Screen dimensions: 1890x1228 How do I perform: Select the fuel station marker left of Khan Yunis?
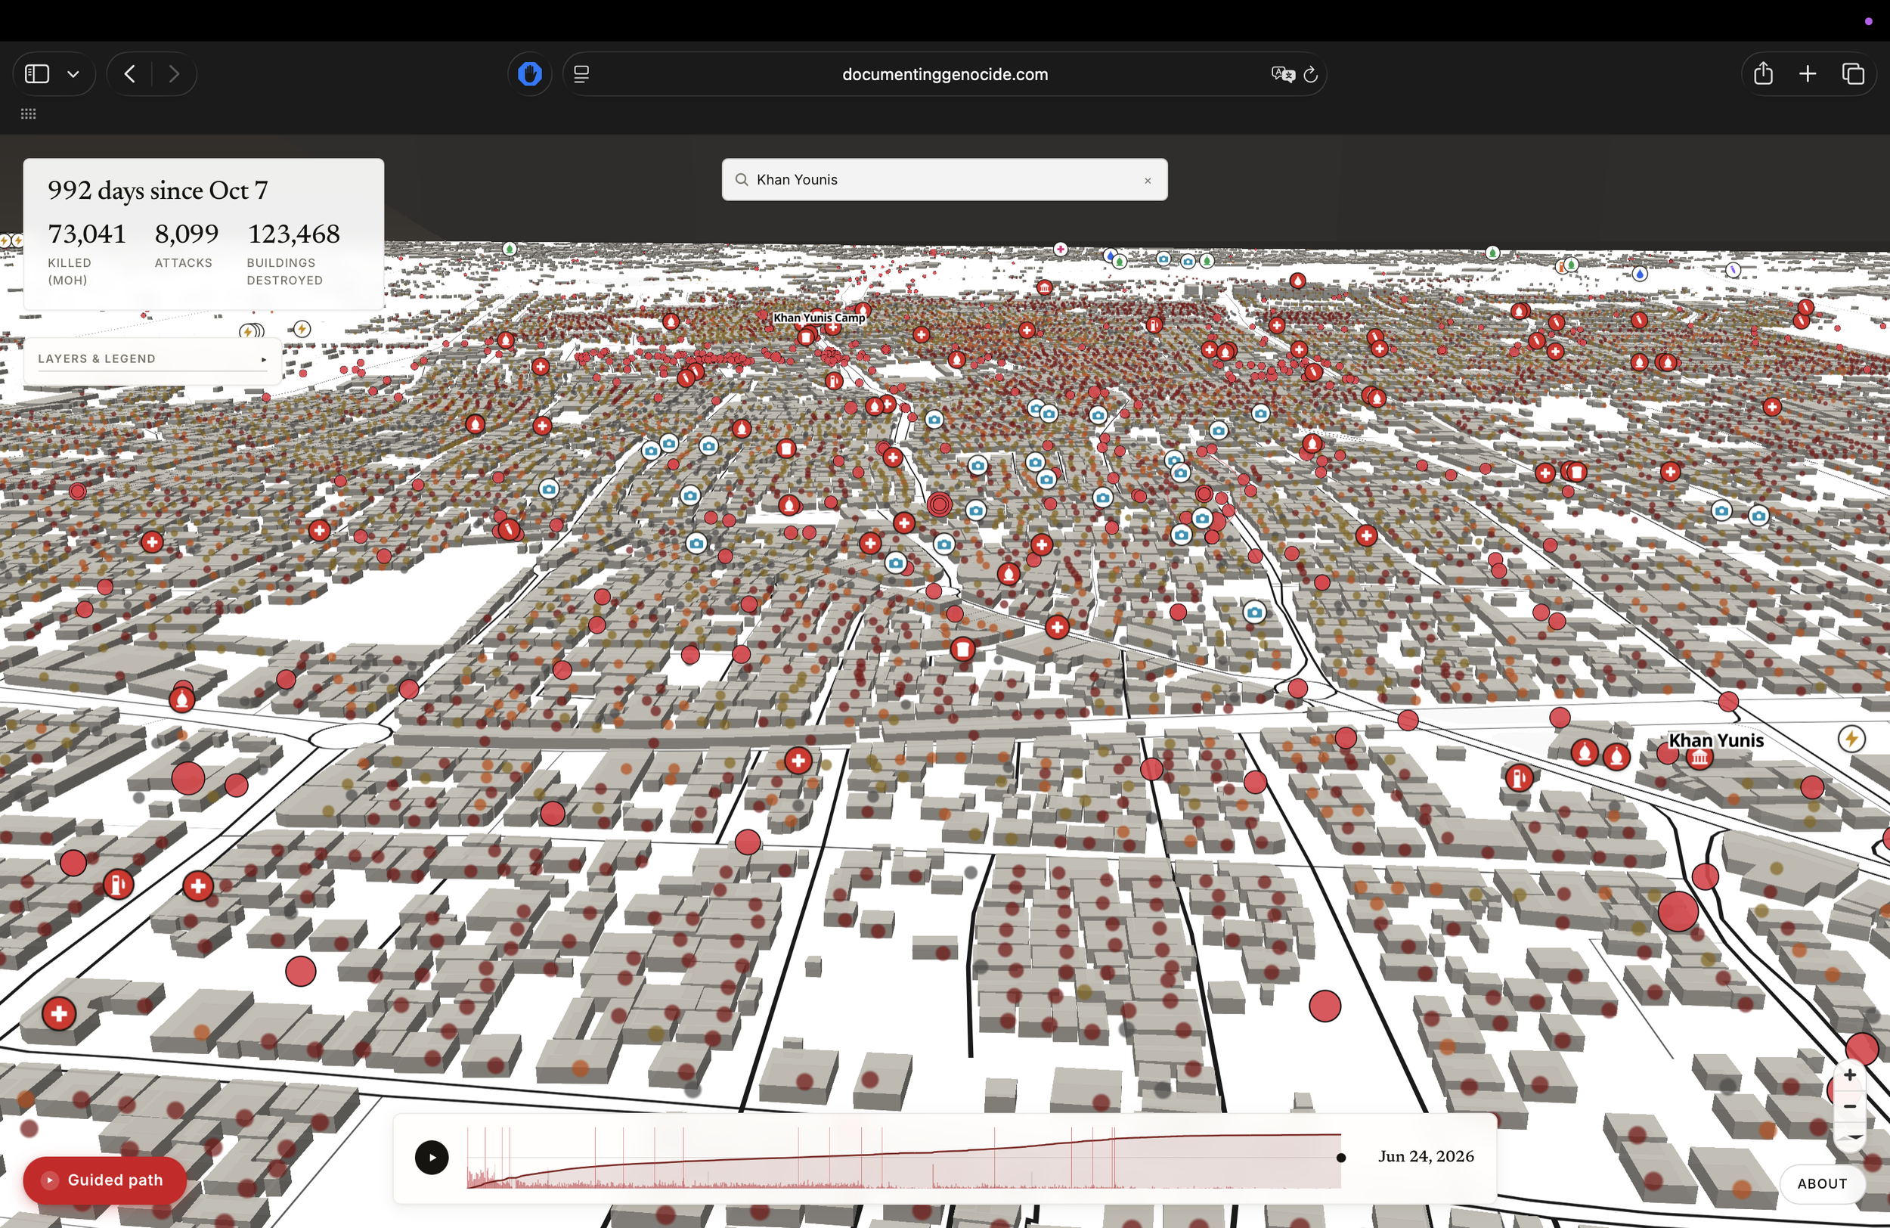1519,777
